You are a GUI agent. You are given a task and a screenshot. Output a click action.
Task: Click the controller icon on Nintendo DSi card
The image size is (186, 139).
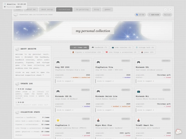pos(138,62)
